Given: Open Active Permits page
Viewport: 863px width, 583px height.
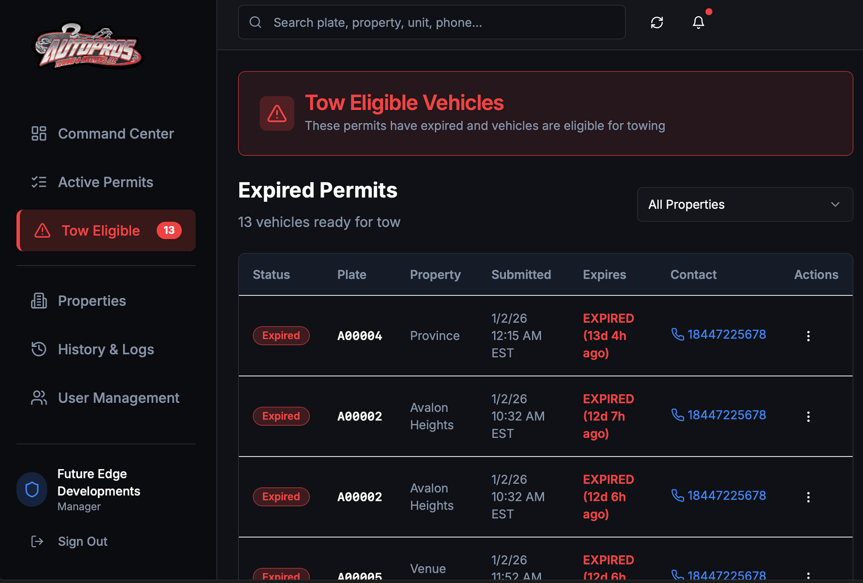Looking at the screenshot, I should click(105, 182).
